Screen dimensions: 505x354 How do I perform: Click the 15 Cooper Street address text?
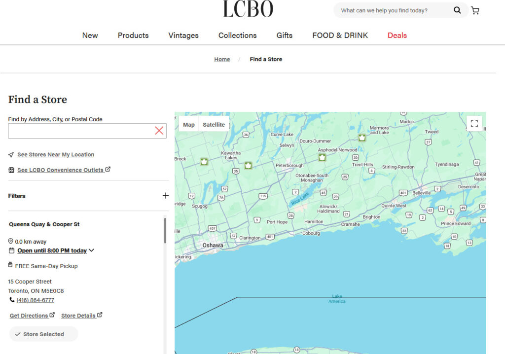[30, 282]
